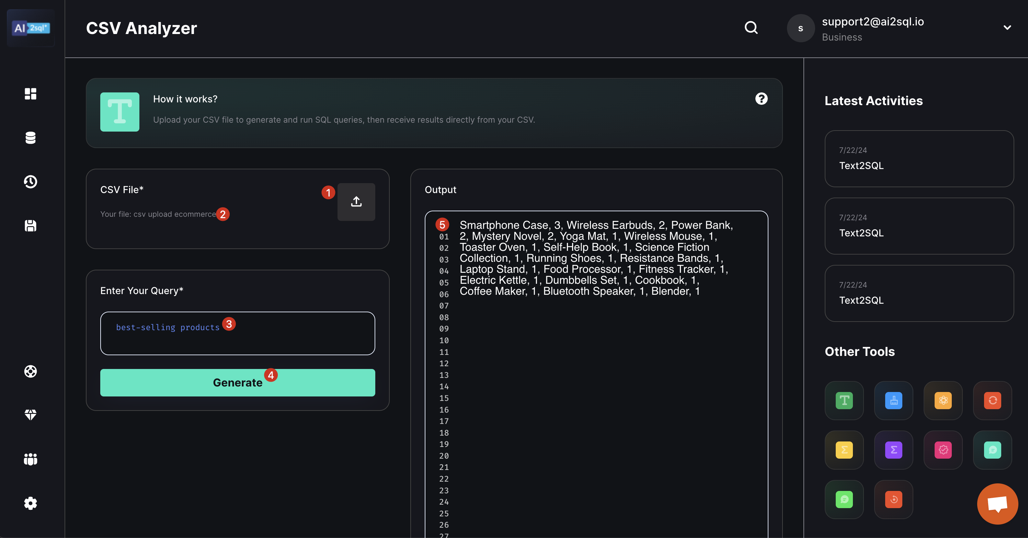Viewport: 1028px width, 538px height.
Task: Open the green T tool in Other Tools
Action: click(x=844, y=401)
